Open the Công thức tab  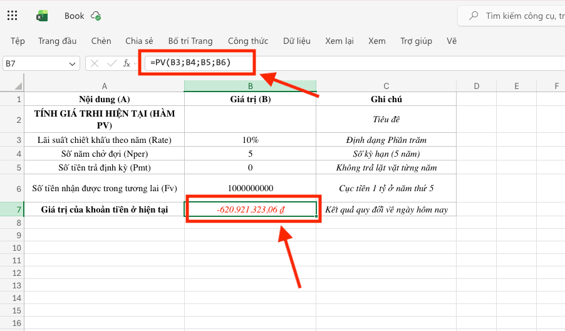click(248, 41)
